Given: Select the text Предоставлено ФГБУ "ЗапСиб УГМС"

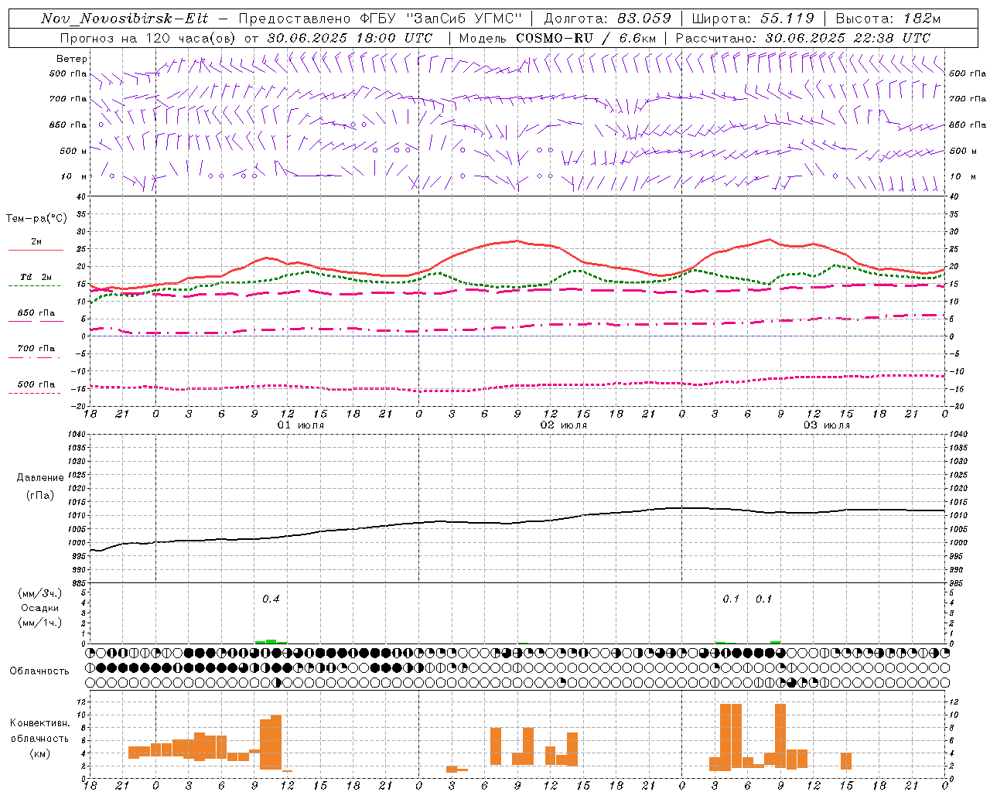Looking at the screenshot, I should pos(381,19).
